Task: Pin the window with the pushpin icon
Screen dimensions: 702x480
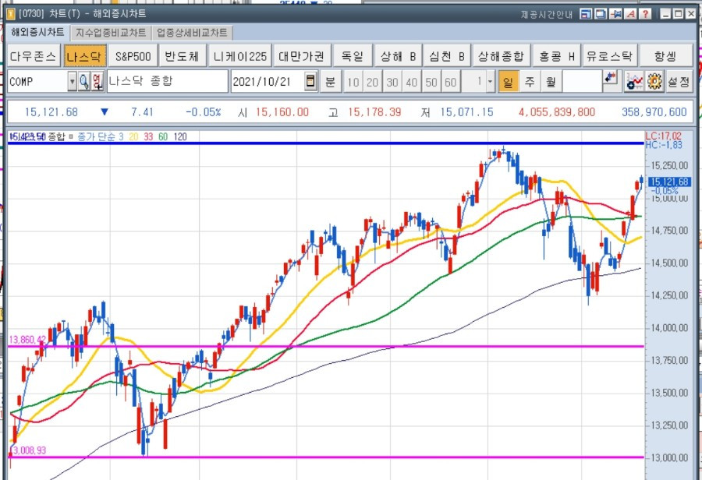Action: (x=615, y=14)
